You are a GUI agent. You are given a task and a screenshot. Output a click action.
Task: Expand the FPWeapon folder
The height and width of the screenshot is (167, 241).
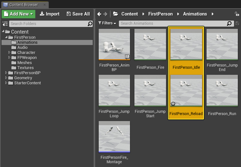click(9, 58)
